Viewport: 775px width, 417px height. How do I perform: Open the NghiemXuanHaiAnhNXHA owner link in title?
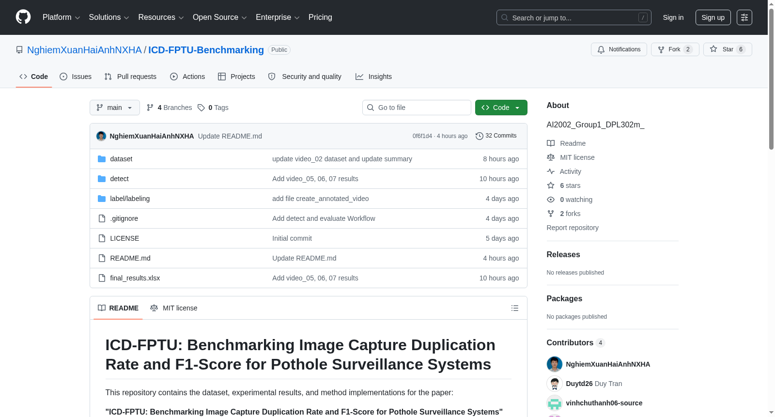(x=84, y=50)
